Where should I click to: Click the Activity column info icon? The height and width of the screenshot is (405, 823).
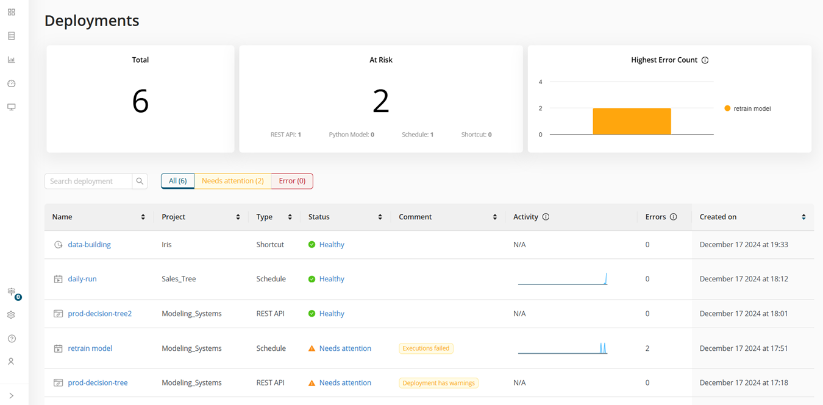pyautogui.click(x=546, y=217)
